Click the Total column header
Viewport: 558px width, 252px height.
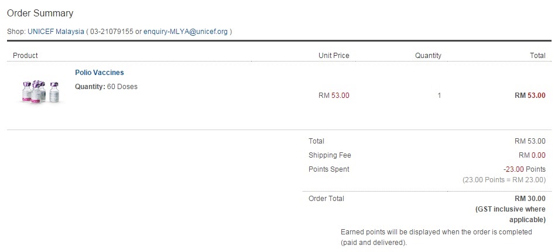[537, 56]
